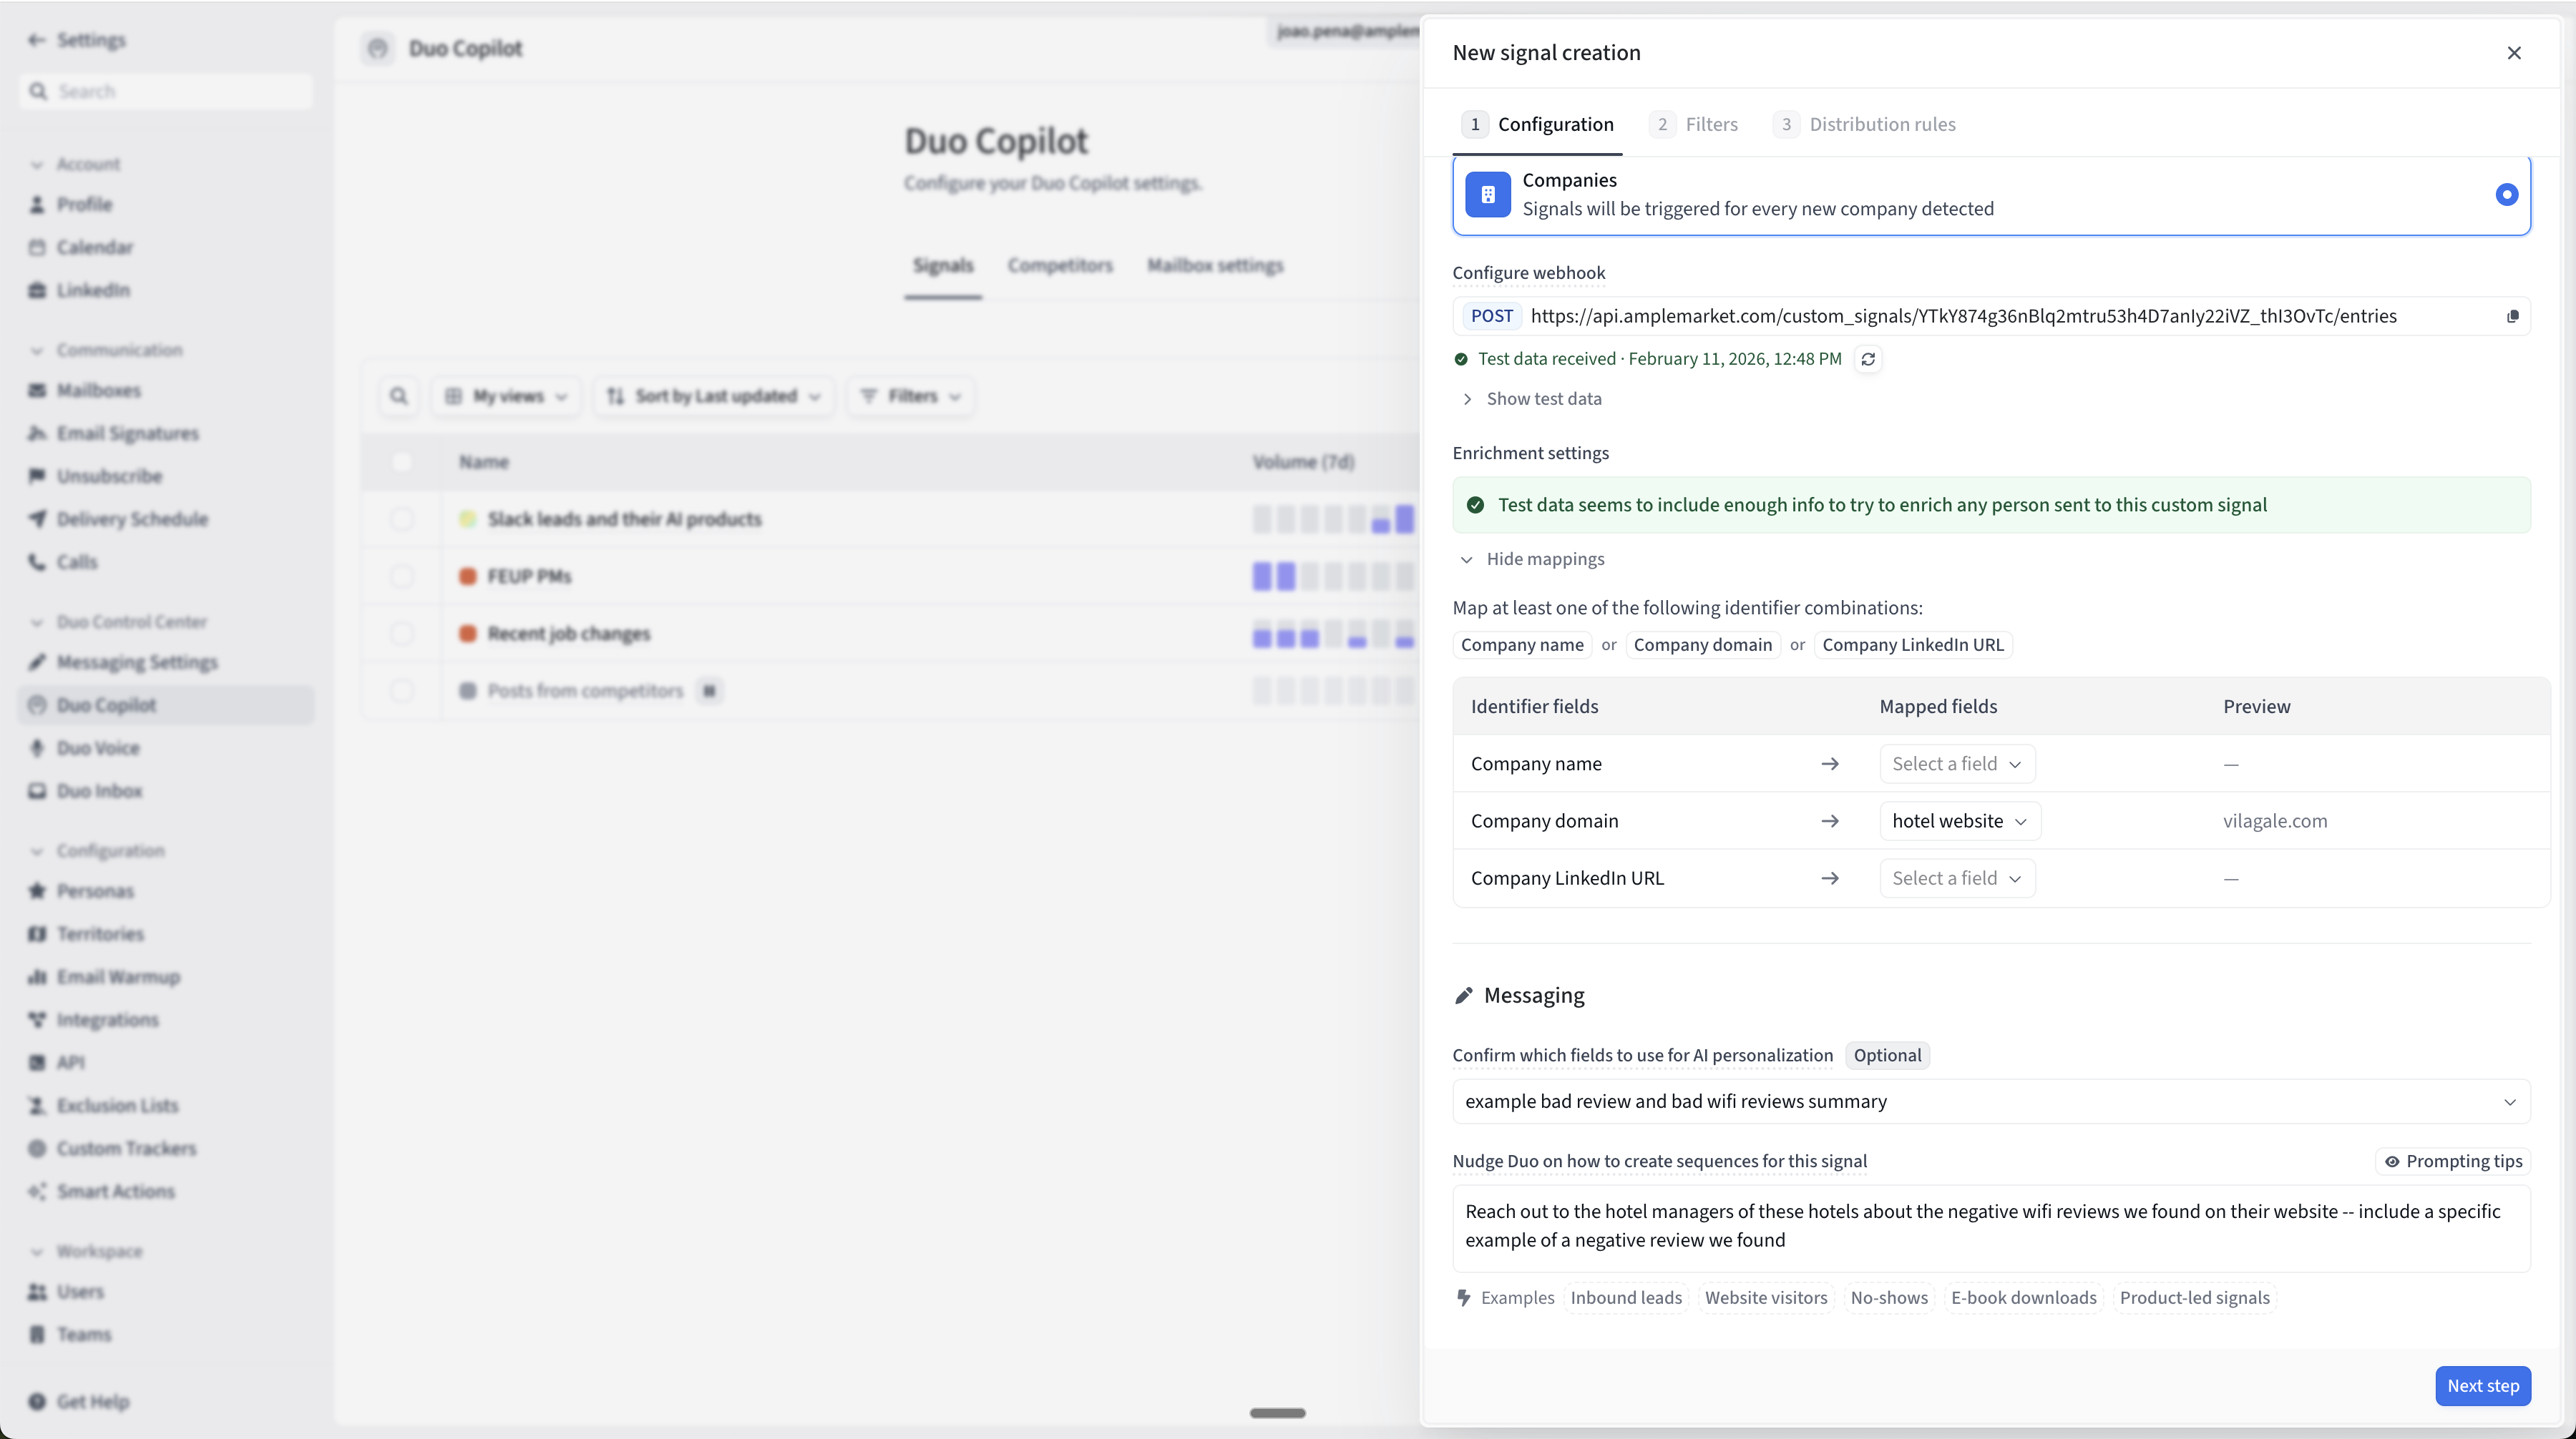Copy the webhook URL with the copy icon

tap(2512, 317)
